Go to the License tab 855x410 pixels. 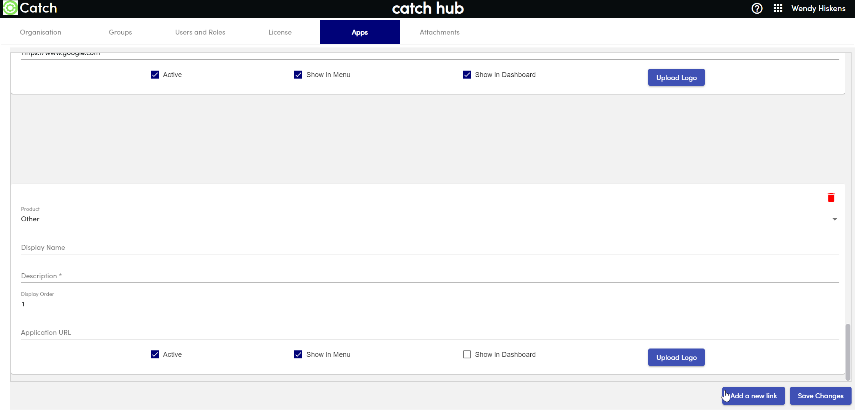[x=280, y=32]
